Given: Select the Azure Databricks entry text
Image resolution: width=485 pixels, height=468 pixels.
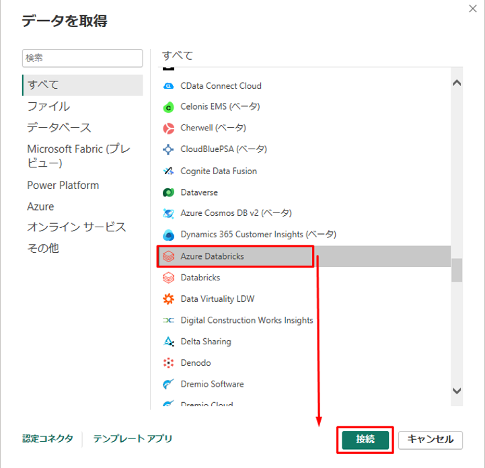Looking at the screenshot, I should [212, 256].
